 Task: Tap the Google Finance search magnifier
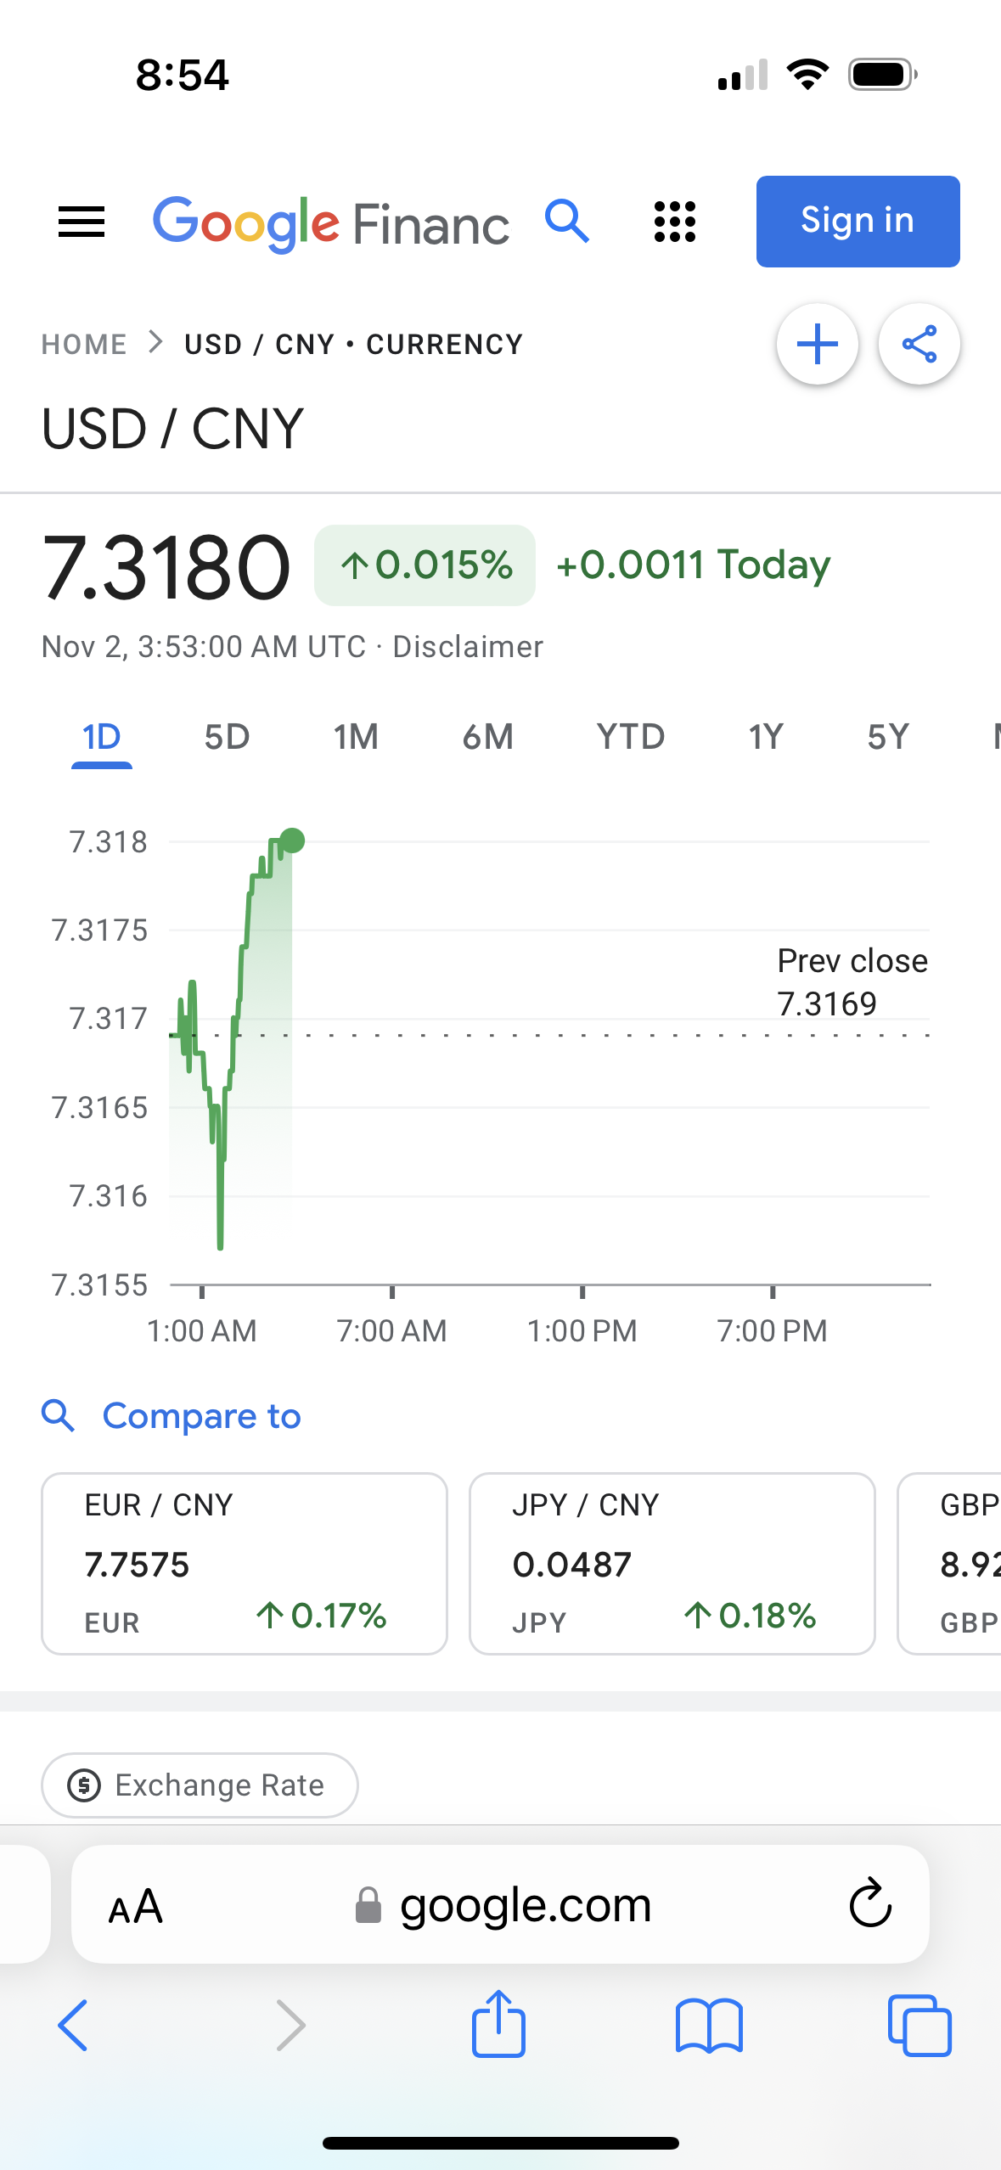point(567,222)
